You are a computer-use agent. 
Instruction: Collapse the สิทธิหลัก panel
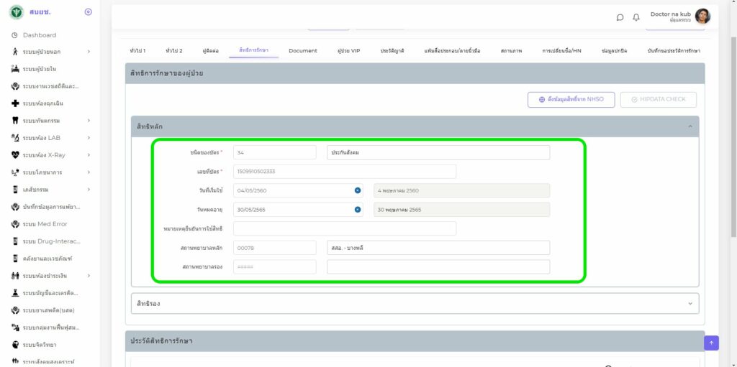click(689, 126)
